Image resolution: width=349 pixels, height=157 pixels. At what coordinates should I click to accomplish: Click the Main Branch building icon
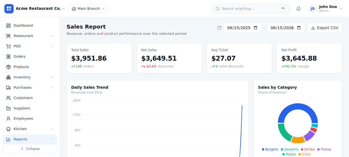(74, 9)
